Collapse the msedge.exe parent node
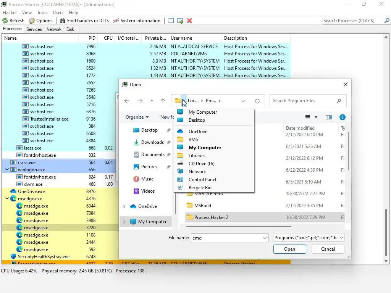 (7, 198)
